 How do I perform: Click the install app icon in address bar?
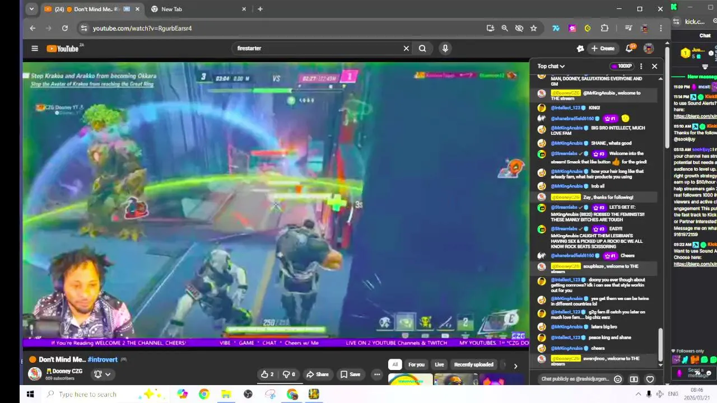[x=491, y=28]
